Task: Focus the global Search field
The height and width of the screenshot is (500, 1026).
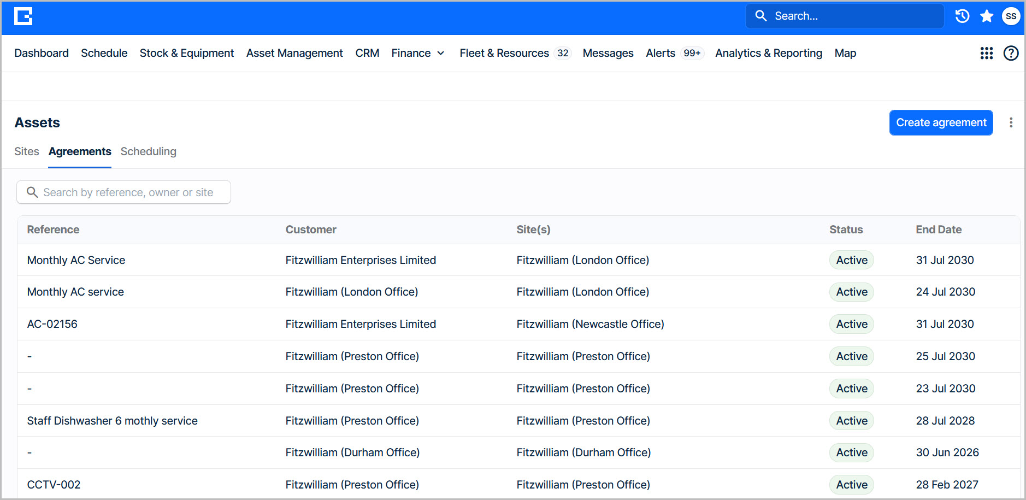Action: (x=845, y=16)
